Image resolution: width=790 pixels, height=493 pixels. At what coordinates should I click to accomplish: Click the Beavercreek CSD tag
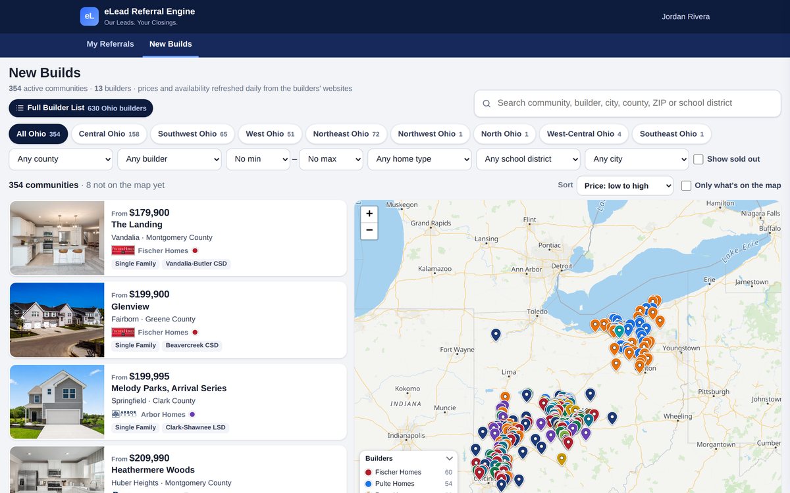(x=192, y=345)
